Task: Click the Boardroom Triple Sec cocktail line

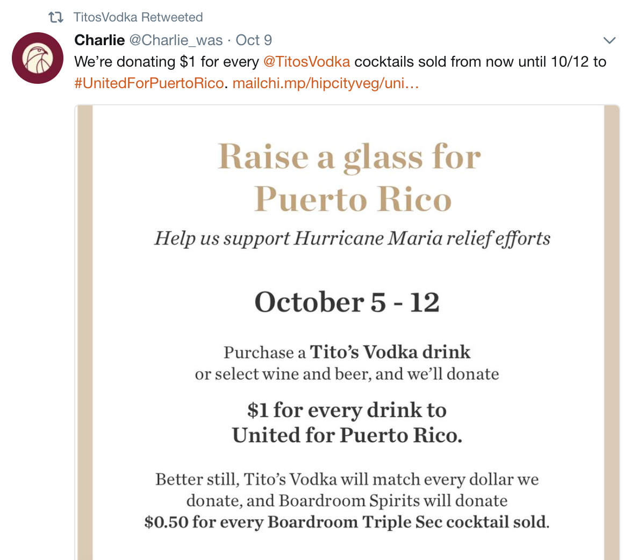Action: point(347,522)
